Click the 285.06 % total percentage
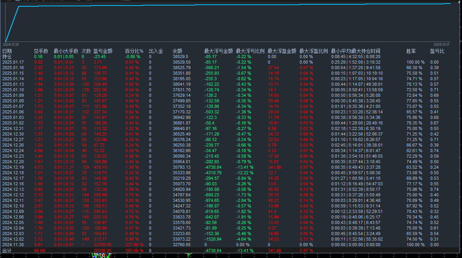This screenshot has width=462, height=258. point(134,250)
